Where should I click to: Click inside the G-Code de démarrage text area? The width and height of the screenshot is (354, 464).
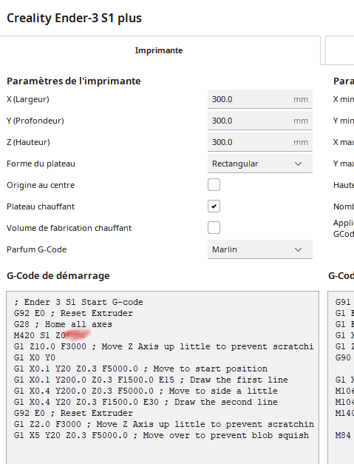coord(163,377)
